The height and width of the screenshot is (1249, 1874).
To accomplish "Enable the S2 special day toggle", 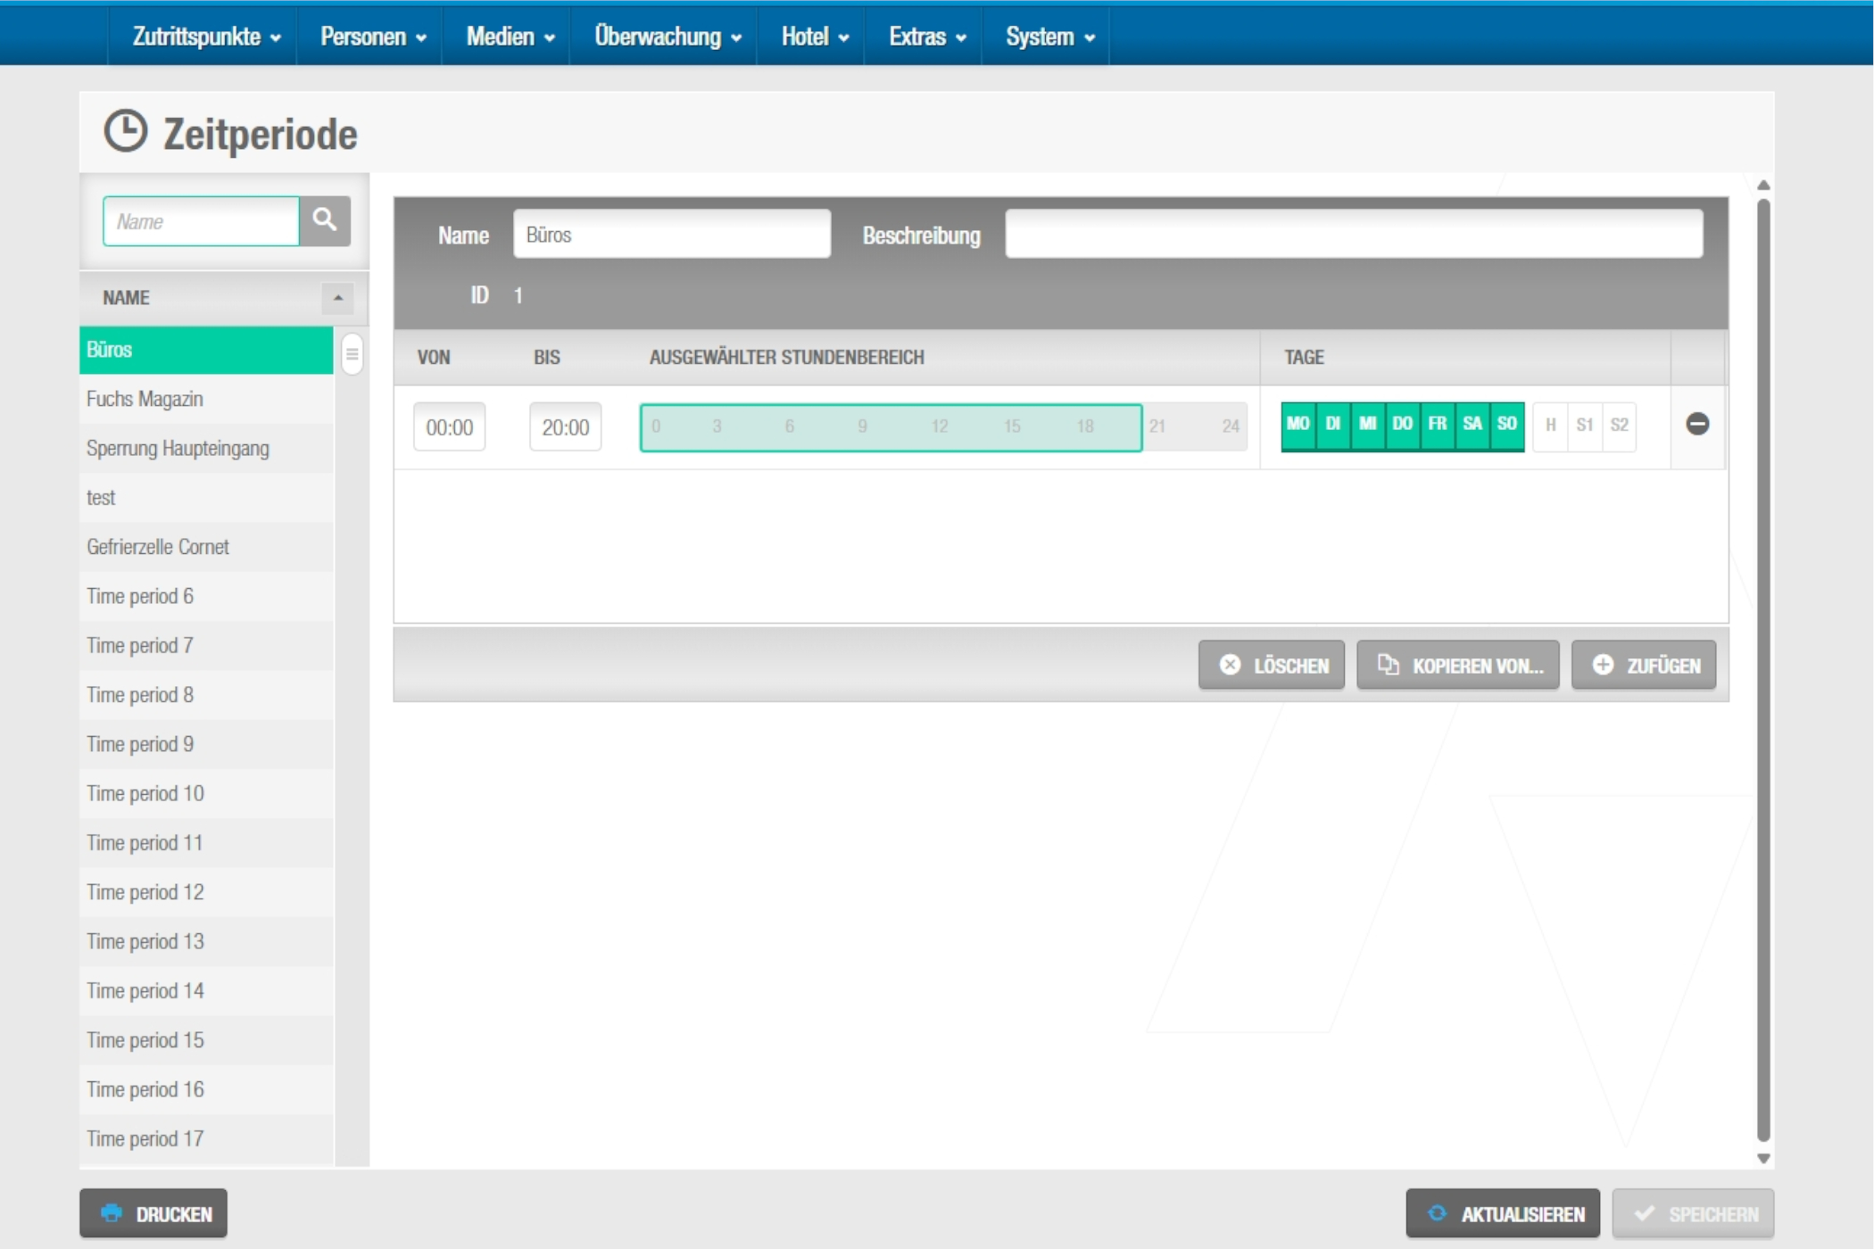I will point(1619,426).
